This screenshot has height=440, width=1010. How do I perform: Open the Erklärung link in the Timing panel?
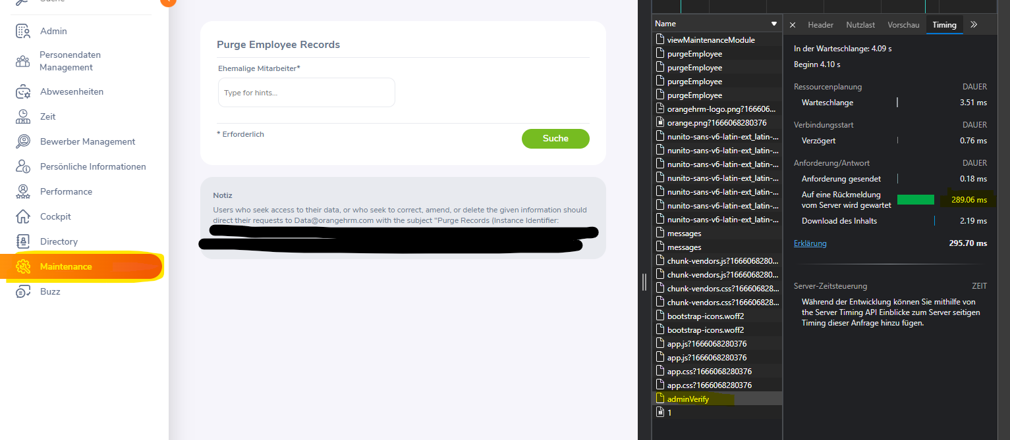[x=810, y=243]
